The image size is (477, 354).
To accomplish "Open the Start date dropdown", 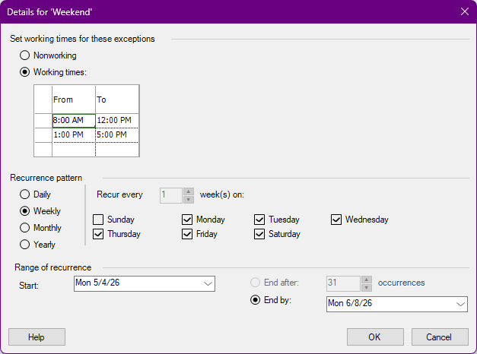I will point(208,284).
